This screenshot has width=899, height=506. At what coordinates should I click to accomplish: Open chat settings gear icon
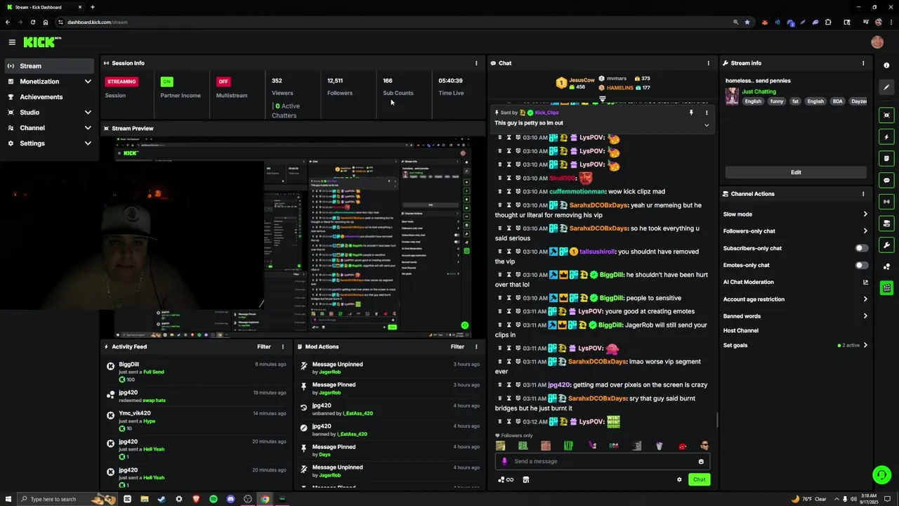(679, 480)
